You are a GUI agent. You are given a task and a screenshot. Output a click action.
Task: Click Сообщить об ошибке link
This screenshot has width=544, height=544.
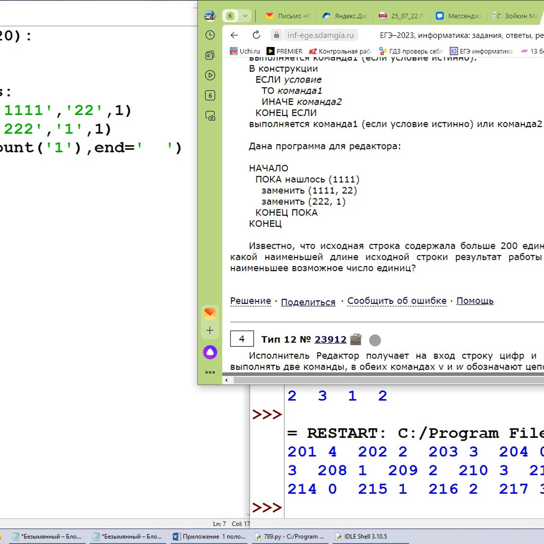pos(397,301)
